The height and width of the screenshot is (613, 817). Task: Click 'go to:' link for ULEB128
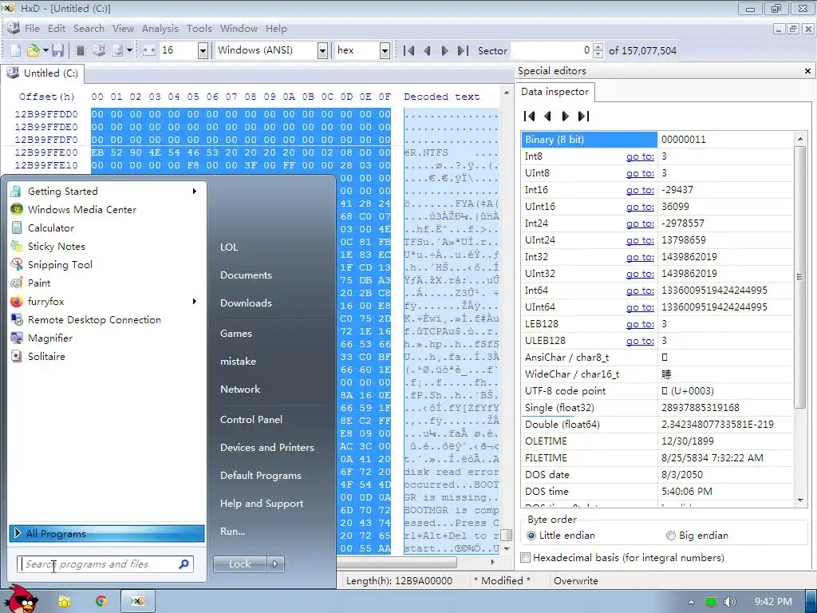point(640,341)
